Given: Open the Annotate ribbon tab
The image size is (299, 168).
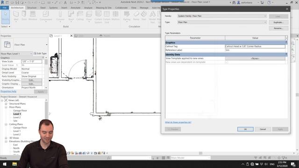Looking at the screenshot, I should pyautogui.click(x=76, y=7).
